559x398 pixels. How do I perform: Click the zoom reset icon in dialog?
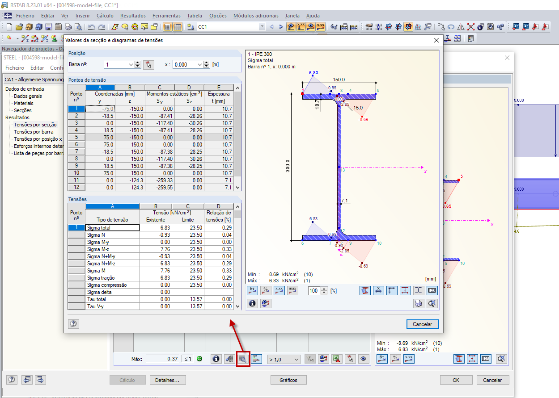pos(432,303)
